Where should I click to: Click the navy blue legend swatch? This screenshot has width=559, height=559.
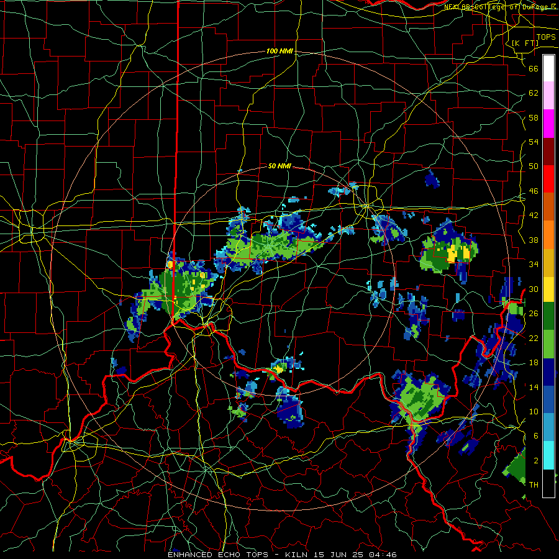coord(548,371)
